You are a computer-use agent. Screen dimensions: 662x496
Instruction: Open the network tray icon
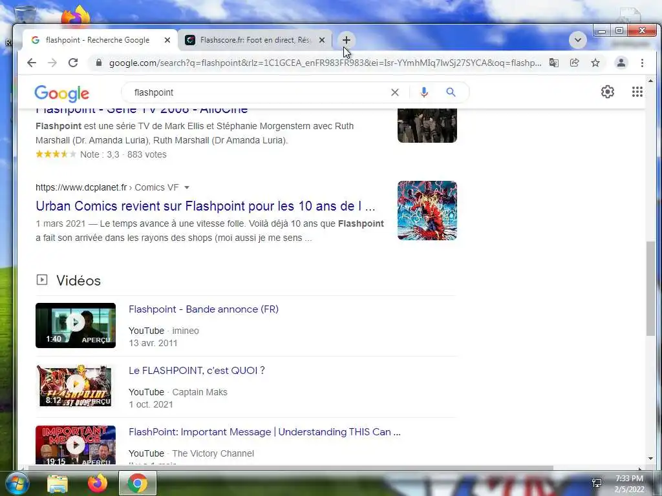[x=597, y=483]
